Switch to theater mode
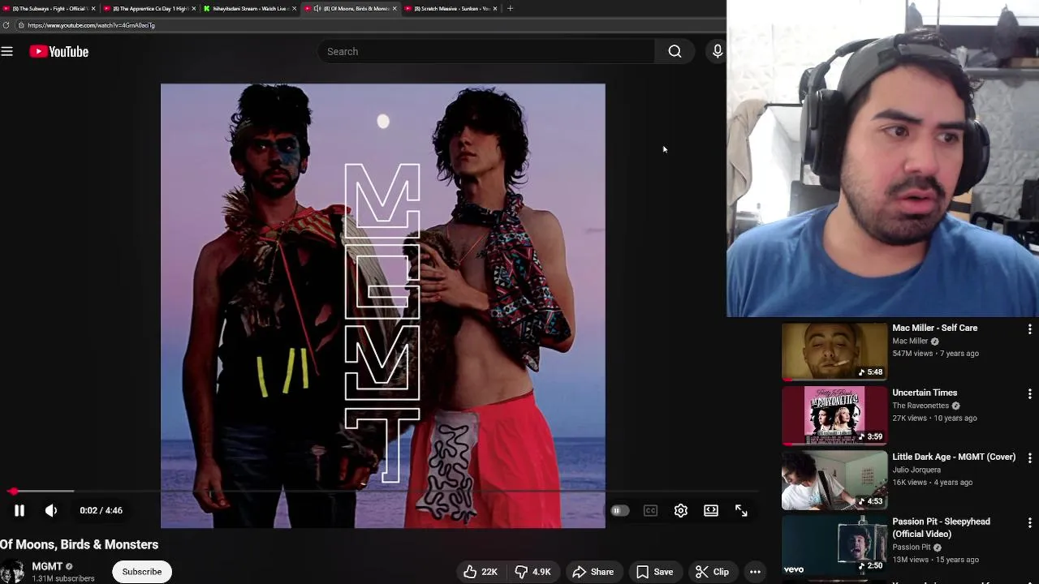Image resolution: width=1039 pixels, height=584 pixels. point(711,510)
